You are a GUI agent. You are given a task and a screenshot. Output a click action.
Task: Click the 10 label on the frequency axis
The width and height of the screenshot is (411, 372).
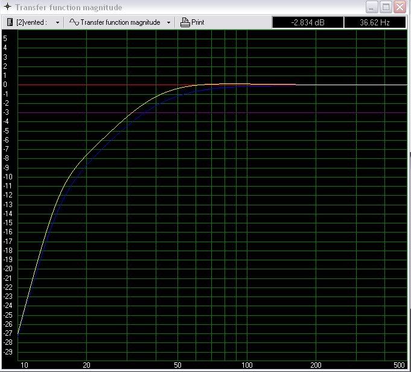(x=24, y=365)
